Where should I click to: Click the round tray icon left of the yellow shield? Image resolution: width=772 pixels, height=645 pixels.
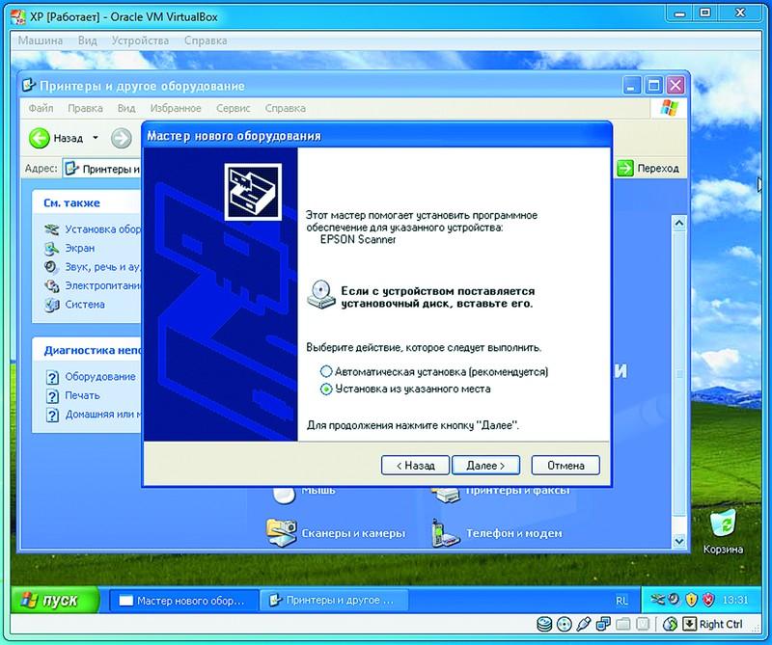click(674, 600)
